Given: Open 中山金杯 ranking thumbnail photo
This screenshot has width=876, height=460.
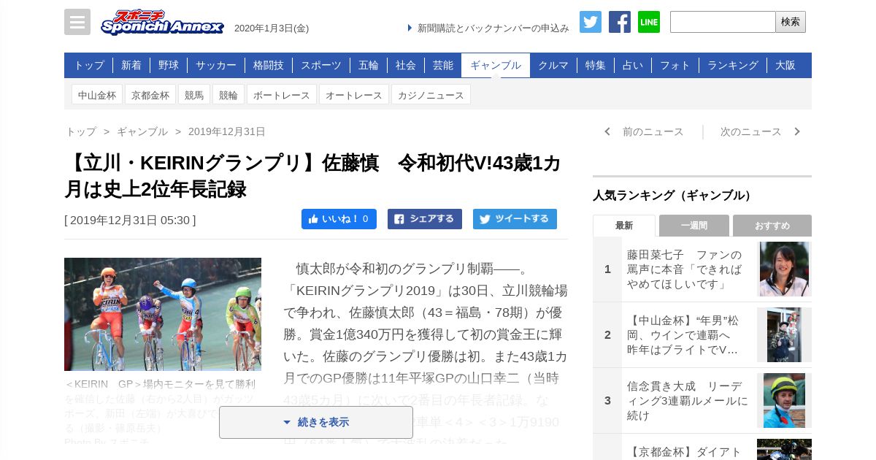Looking at the screenshot, I should click(x=784, y=334).
